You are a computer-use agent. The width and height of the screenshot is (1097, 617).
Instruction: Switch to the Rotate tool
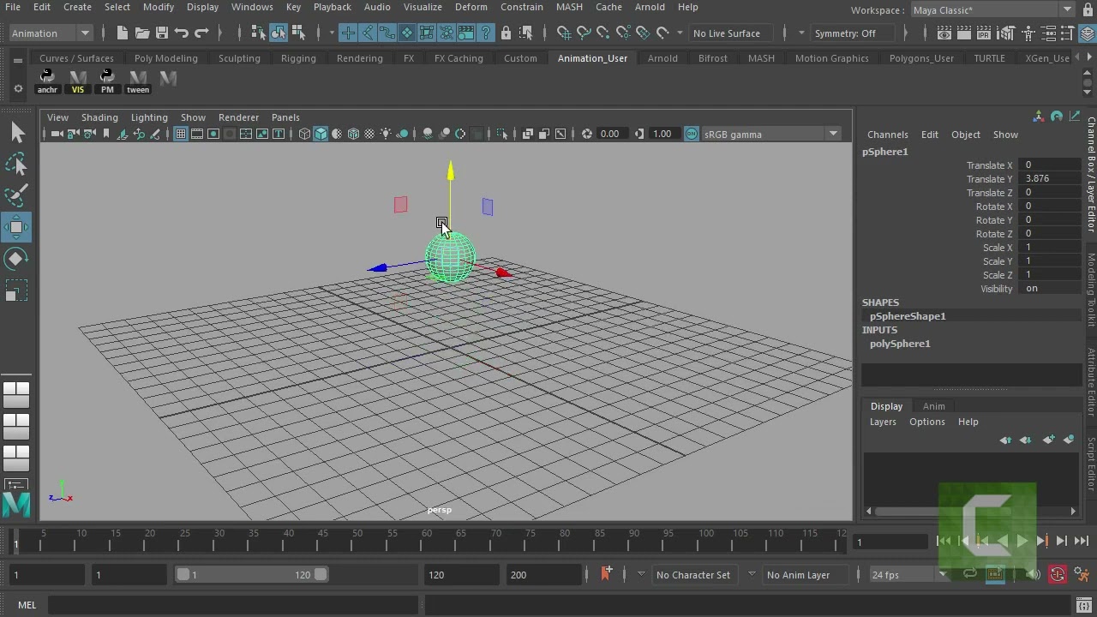pyautogui.click(x=16, y=259)
